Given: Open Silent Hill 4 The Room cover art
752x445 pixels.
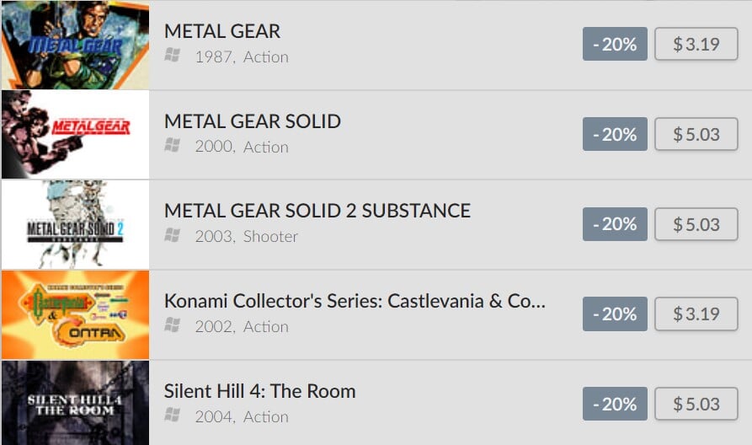Looking at the screenshot, I should click(x=75, y=404).
